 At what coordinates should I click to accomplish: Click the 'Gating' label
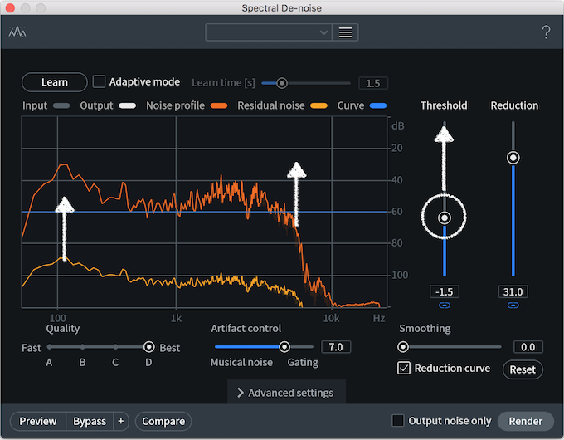coord(303,363)
